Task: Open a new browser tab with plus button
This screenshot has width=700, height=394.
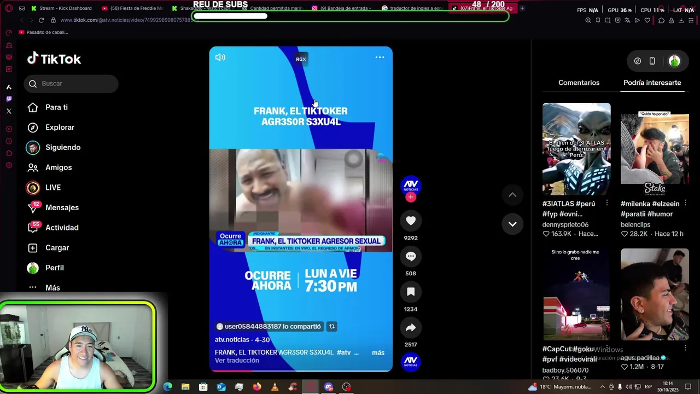Action: [522, 8]
